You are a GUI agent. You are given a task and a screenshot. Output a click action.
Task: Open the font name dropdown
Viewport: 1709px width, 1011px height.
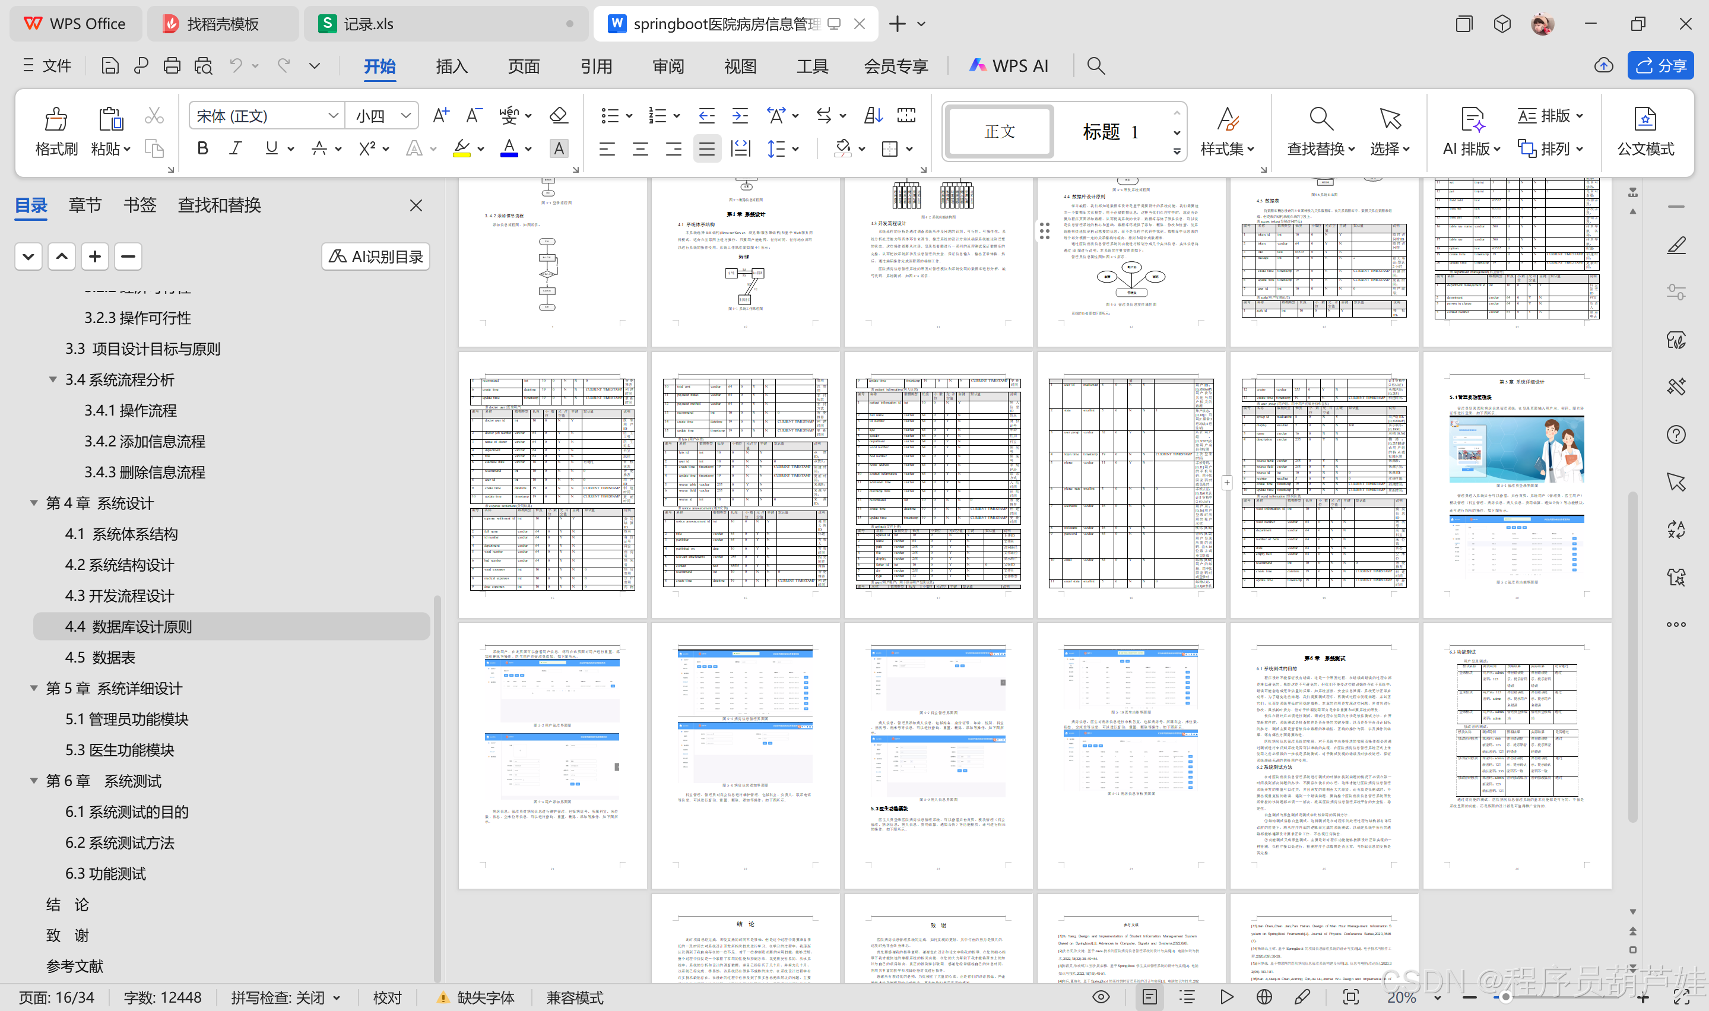coord(333,115)
